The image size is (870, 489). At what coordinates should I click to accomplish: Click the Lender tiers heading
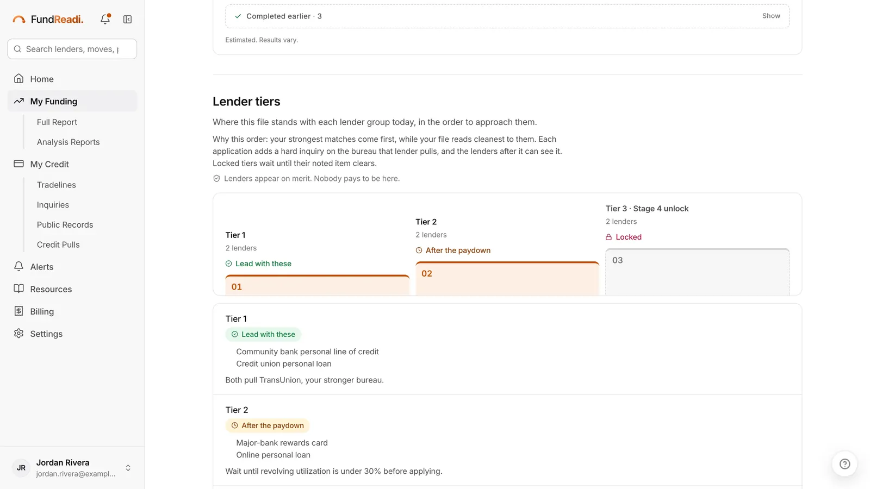click(x=246, y=102)
